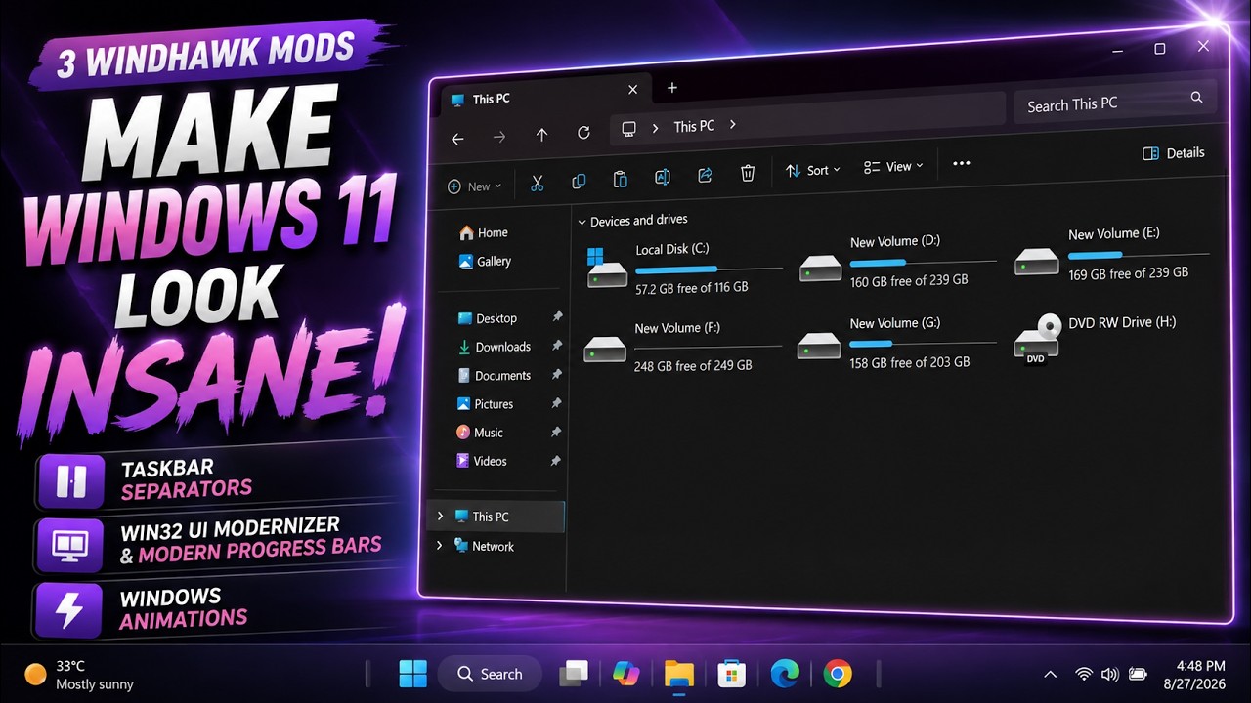Open New Volume (G:) drive
The width and height of the screenshot is (1251, 703).
point(895,342)
